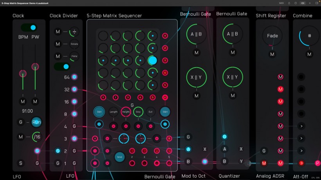Toggle the Clock Divider switch
Screen dimensions: 321x180
(x=61, y=66)
